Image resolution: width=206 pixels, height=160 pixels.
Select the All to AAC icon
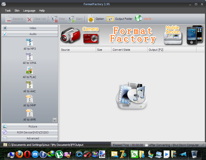(x=30, y=85)
